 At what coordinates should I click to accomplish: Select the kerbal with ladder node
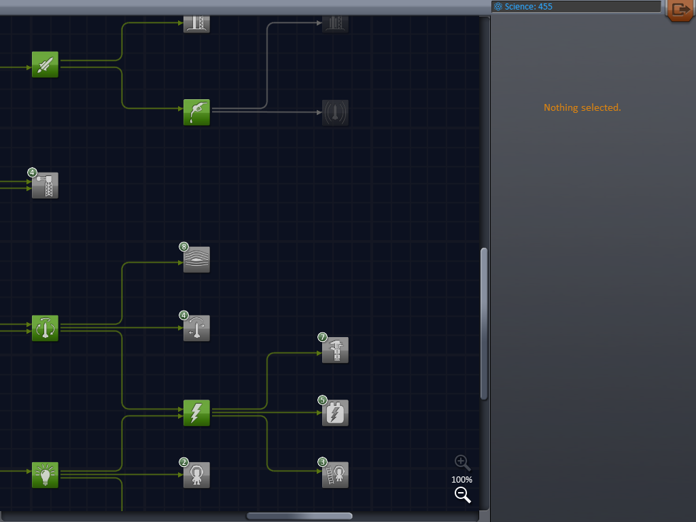click(335, 475)
